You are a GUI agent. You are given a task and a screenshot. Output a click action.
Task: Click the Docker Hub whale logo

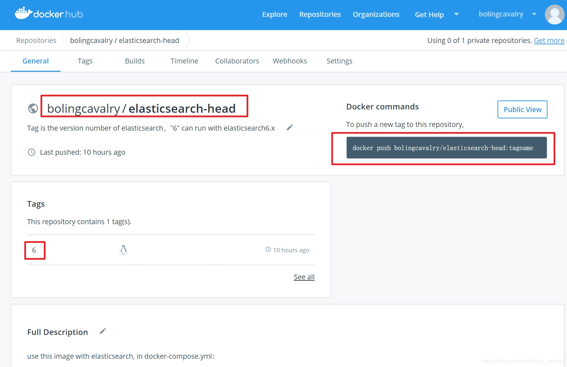23,13
